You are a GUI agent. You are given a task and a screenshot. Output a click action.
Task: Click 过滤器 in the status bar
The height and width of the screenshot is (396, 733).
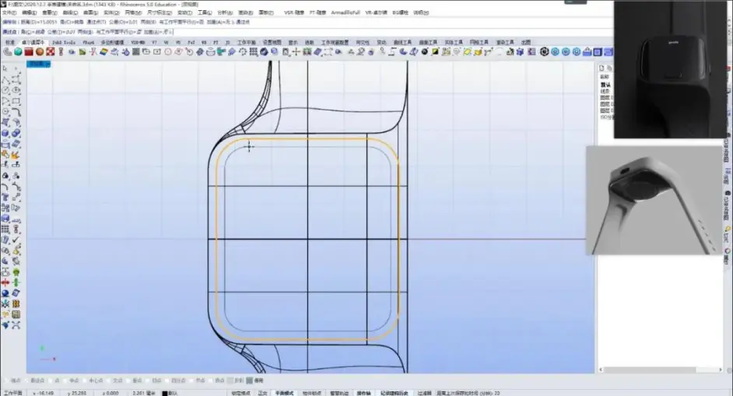click(x=424, y=393)
